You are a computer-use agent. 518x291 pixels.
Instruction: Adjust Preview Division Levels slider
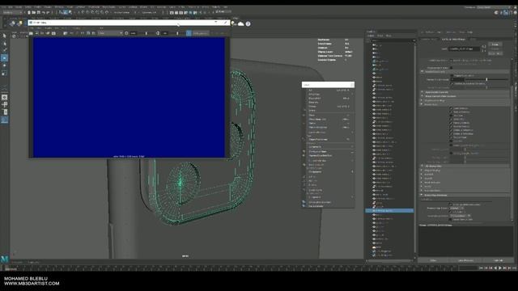coord(486,79)
